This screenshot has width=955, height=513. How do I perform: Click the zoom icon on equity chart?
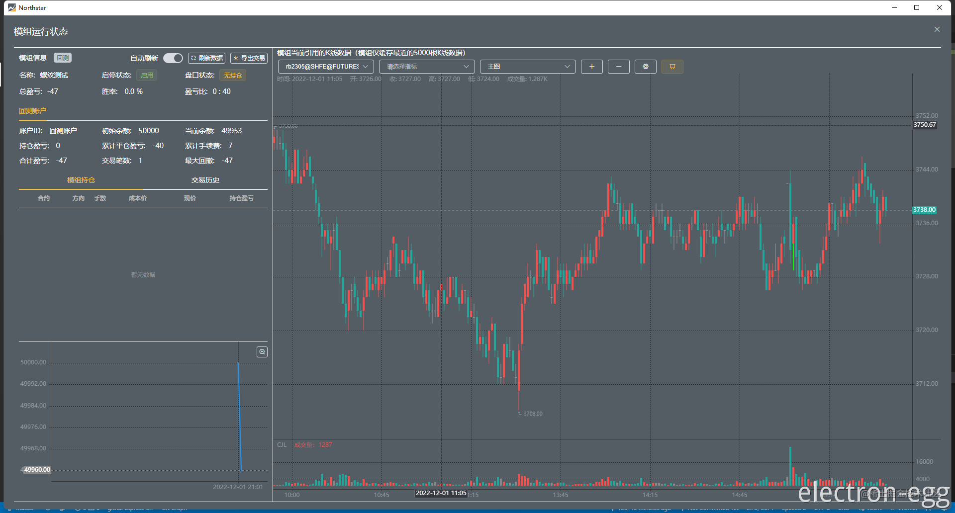coord(262,352)
